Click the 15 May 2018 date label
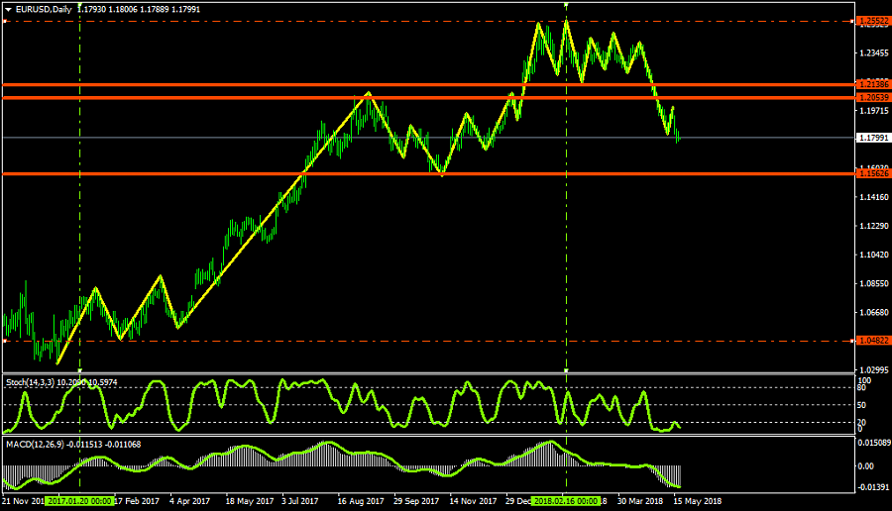Image resolution: width=892 pixels, height=511 pixels. (698, 501)
